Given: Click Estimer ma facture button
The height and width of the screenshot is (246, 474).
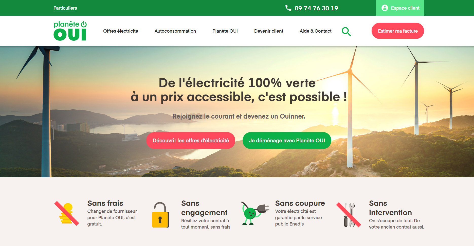Looking at the screenshot, I should (x=398, y=31).
